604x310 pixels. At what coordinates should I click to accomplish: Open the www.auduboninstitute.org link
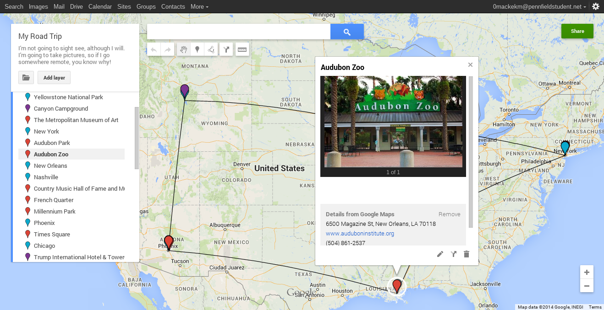pos(360,233)
